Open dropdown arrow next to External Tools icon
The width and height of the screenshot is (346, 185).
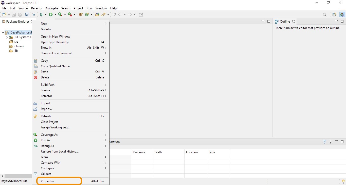point(75,14)
